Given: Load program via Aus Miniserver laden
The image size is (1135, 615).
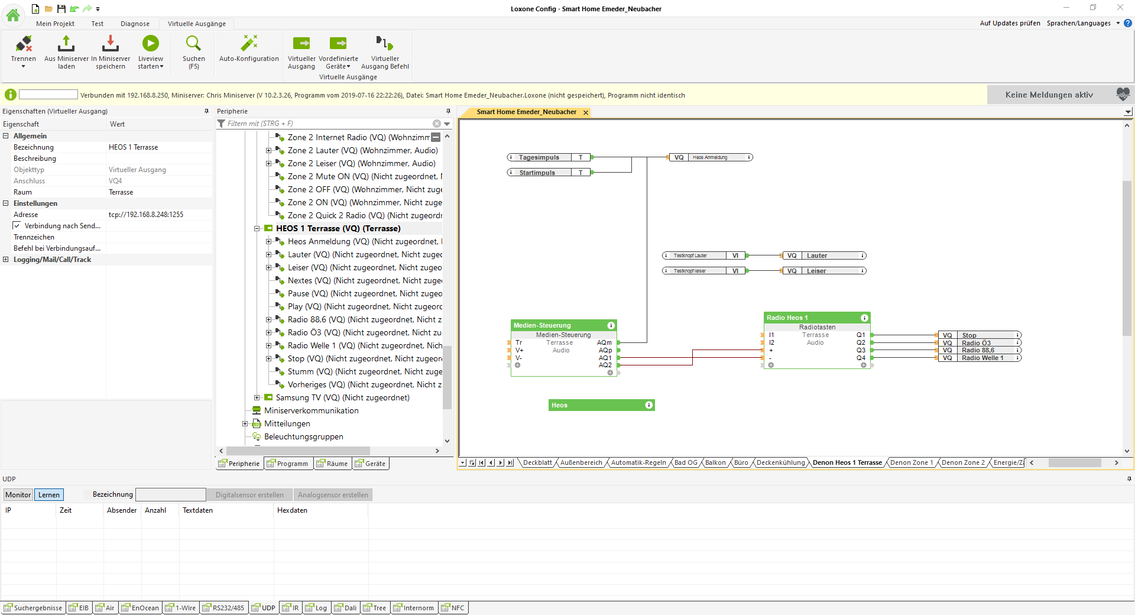Looking at the screenshot, I should [x=66, y=44].
